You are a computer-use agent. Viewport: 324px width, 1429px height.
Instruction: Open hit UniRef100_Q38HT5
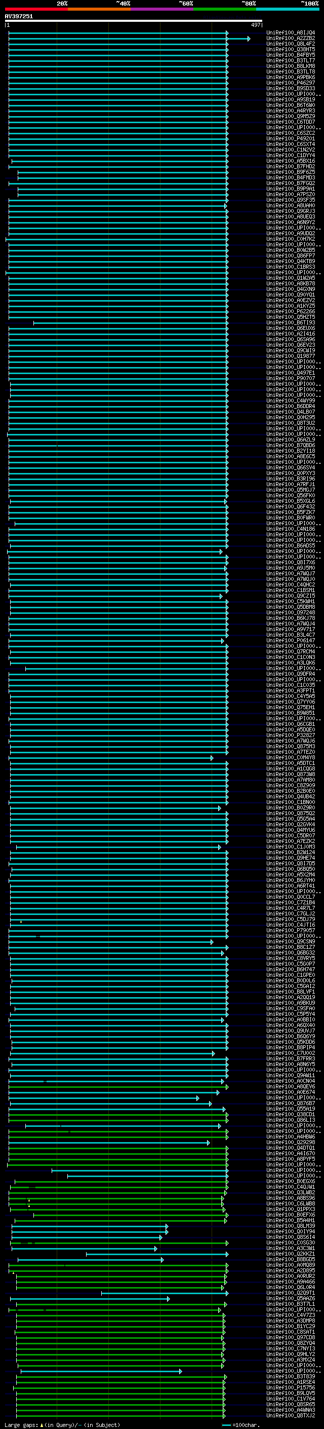tap(291, 49)
